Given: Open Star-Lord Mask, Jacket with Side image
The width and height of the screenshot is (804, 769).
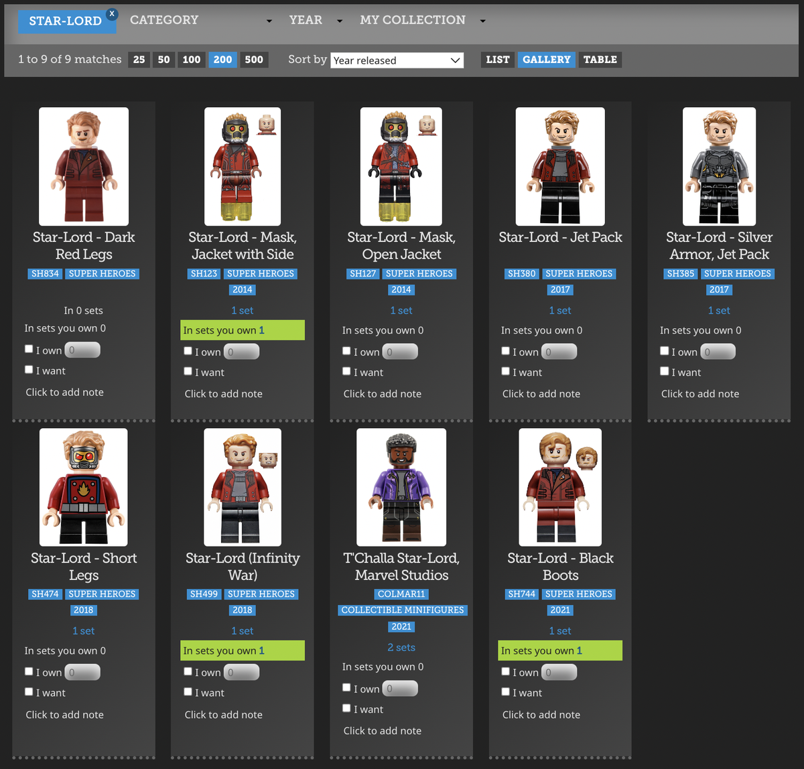Looking at the screenshot, I should point(243,166).
